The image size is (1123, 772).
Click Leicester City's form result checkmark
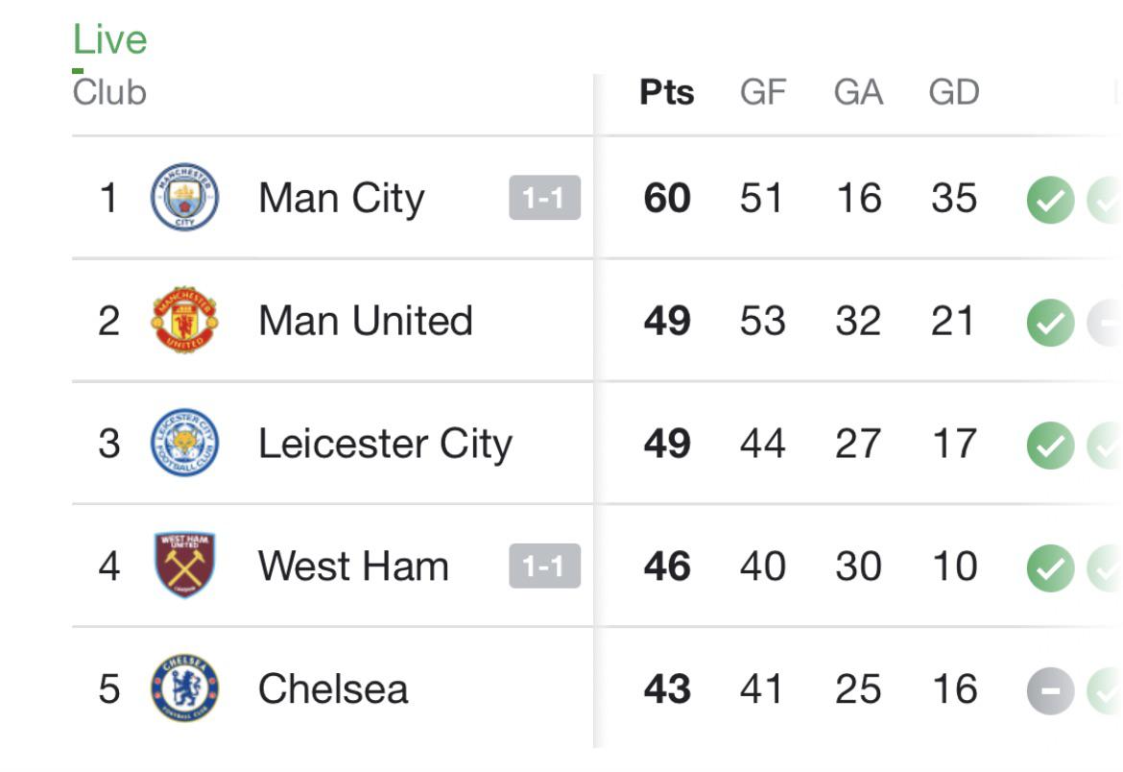click(x=1050, y=444)
